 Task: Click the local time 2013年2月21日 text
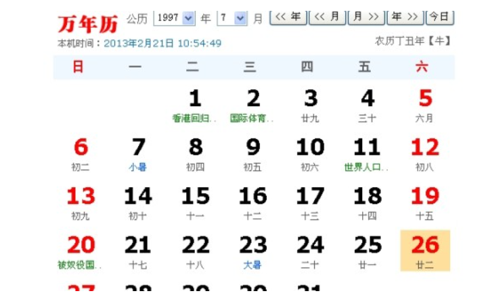[162, 43]
